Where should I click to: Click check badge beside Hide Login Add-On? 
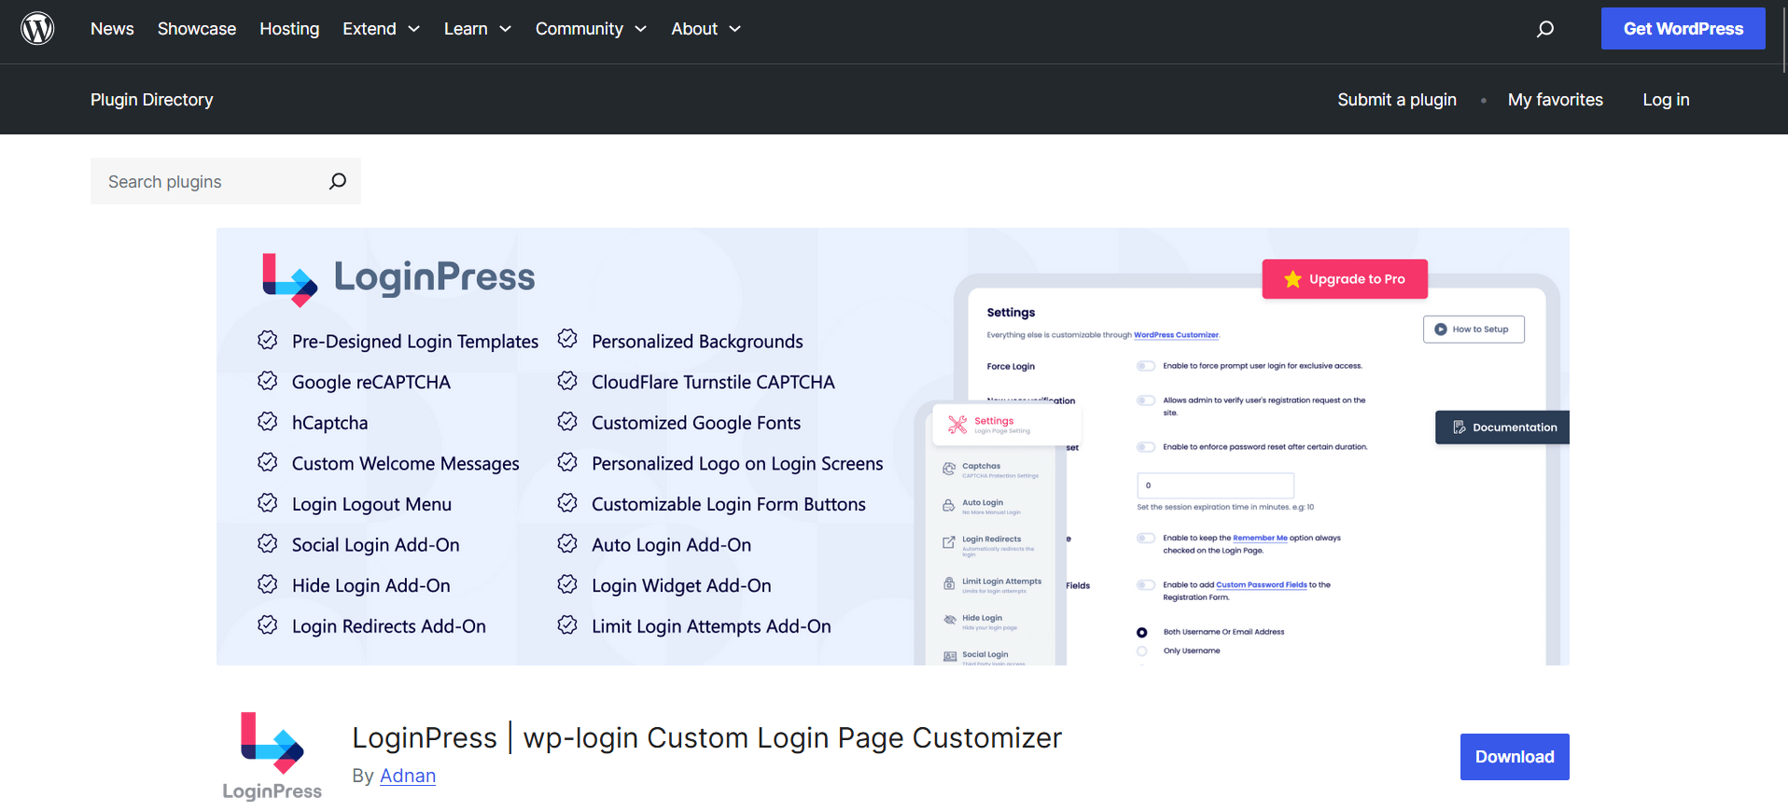click(268, 584)
